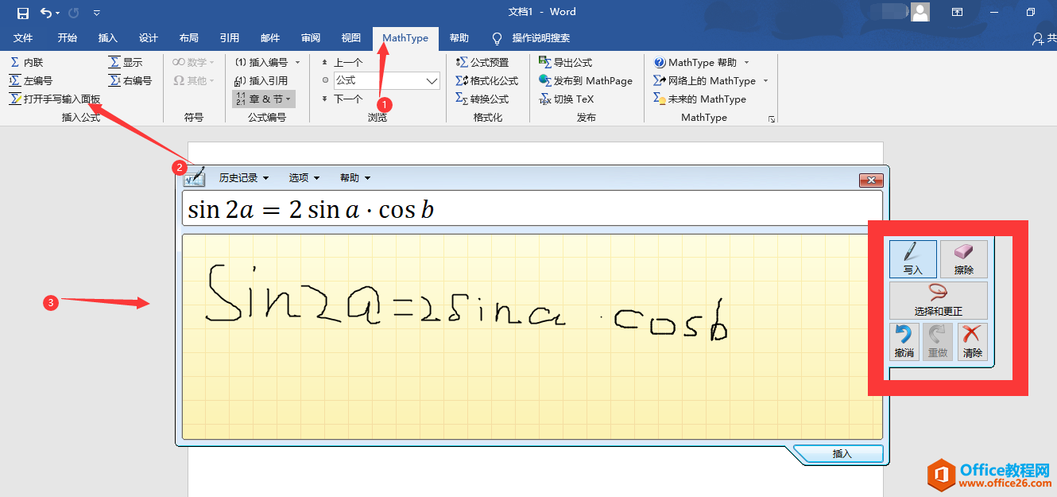Click 切换 TeX toggle command

point(566,99)
